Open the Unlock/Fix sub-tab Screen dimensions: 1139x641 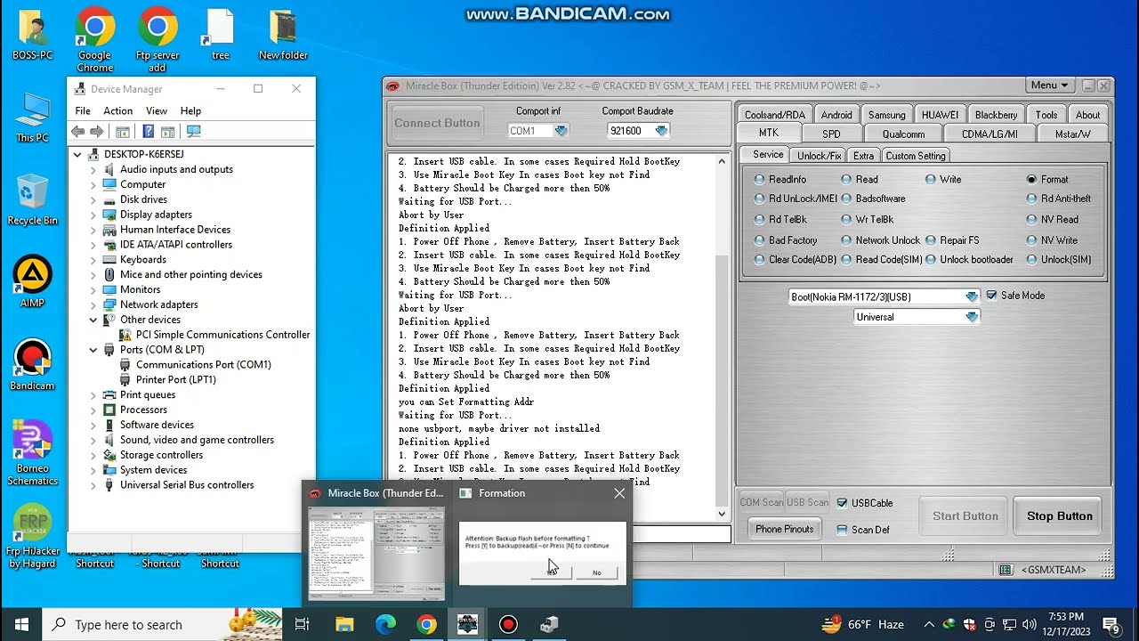point(819,156)
